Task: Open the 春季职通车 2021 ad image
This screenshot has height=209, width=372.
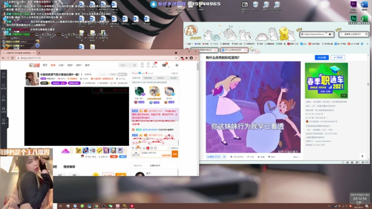Action: [326, 81]
